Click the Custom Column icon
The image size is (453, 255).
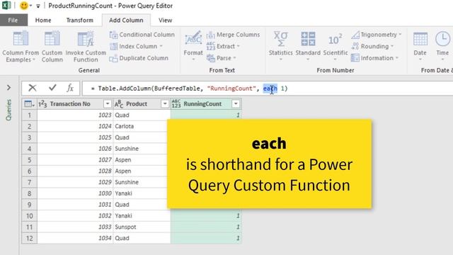(x=52, y=39)
